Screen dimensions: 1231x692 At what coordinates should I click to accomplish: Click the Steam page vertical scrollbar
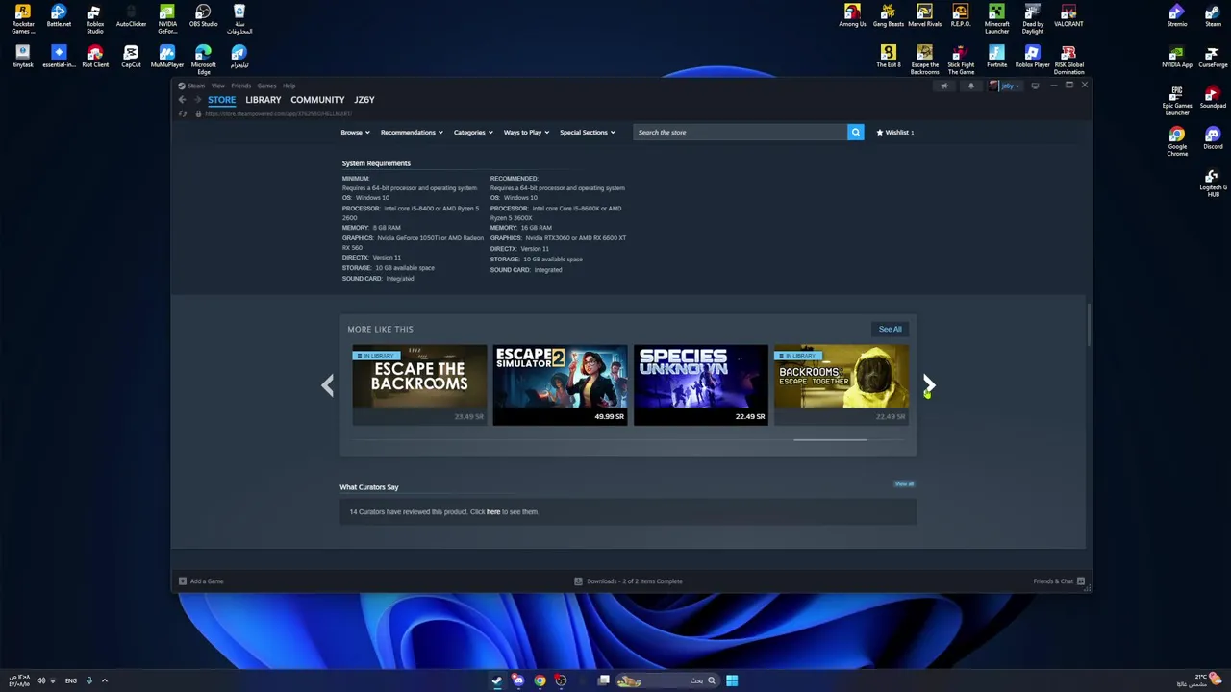[1089, 327]
